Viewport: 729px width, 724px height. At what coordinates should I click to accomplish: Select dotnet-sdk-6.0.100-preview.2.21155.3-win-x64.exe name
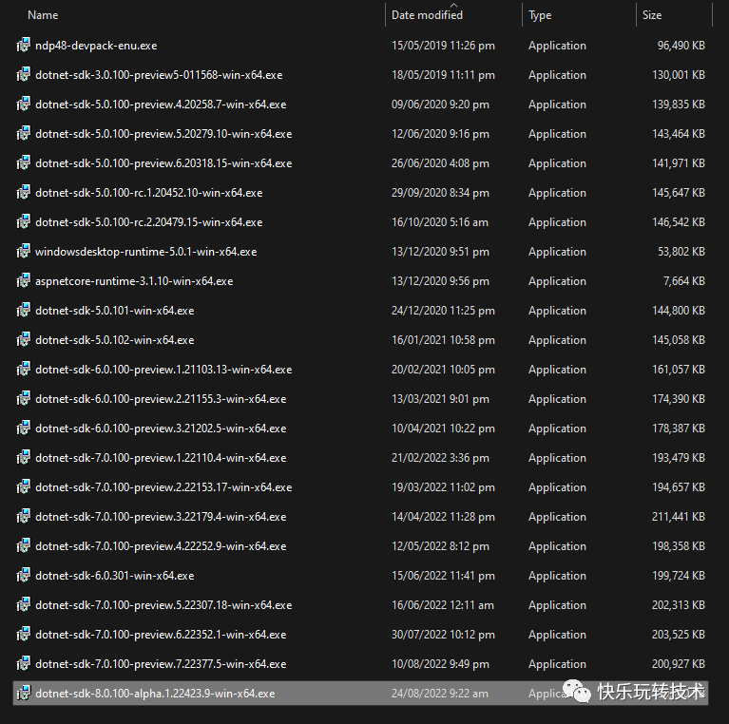(x=161, y=399)
